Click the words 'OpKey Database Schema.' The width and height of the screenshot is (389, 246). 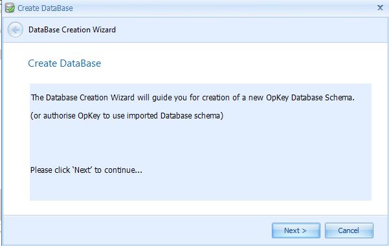[310, 98]
